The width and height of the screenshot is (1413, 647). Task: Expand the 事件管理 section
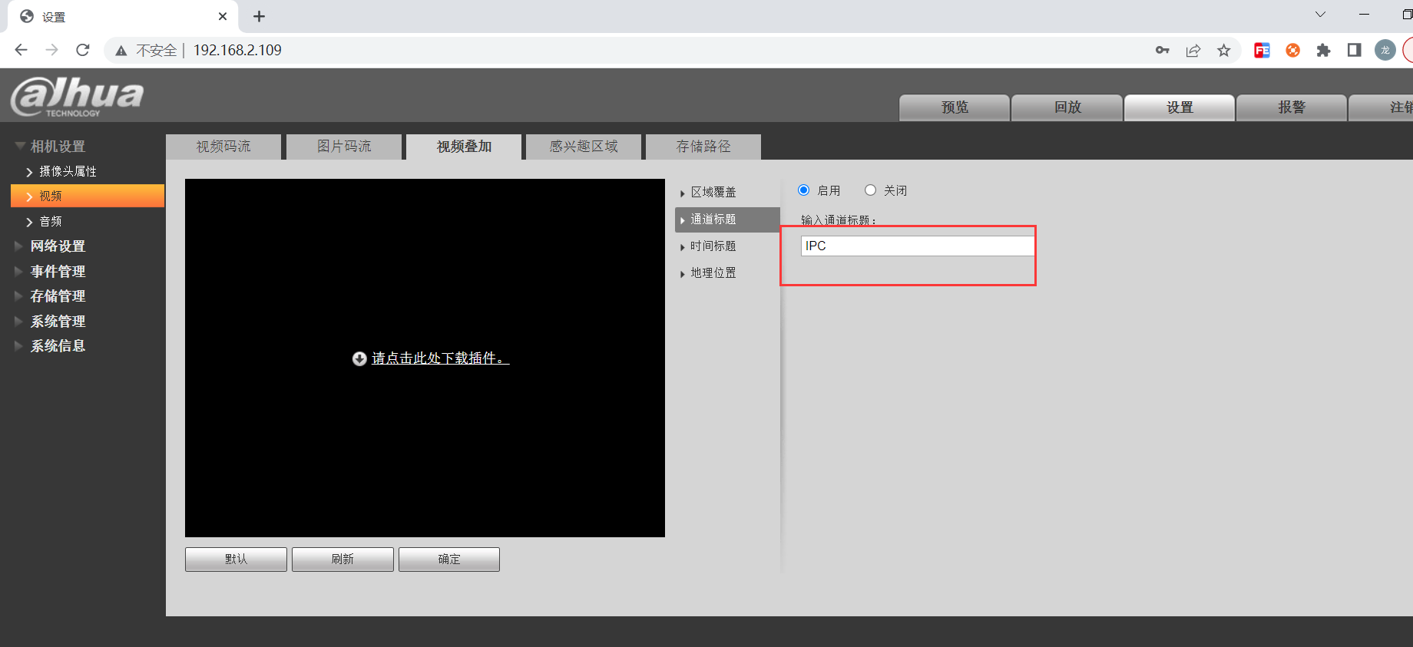pyautogui.click(x=57, y=271)
